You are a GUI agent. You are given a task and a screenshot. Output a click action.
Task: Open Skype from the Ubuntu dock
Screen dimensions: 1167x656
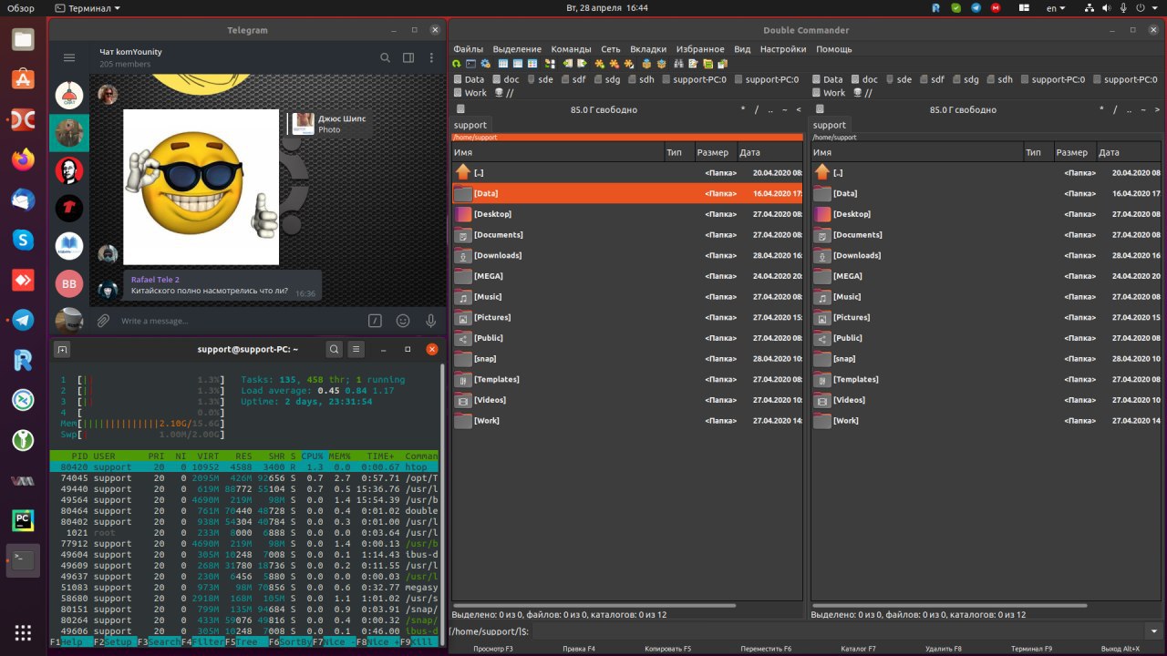[23, 240]
